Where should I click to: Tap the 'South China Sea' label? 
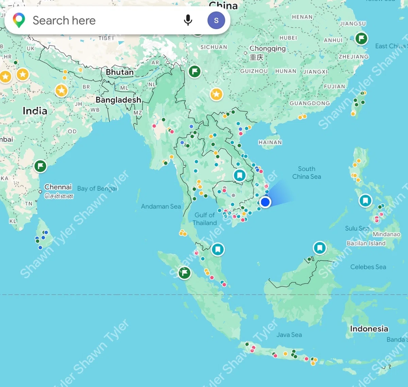point(307,173)
